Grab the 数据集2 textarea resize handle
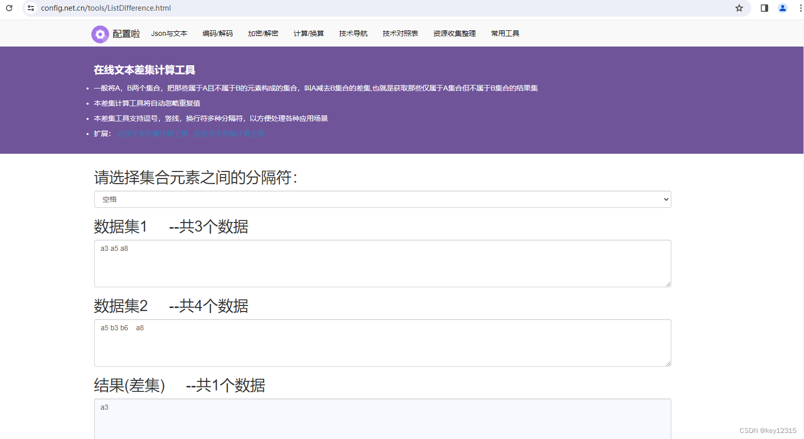The width and height of the screenshot is (804, 439). (x=668, y=364)
